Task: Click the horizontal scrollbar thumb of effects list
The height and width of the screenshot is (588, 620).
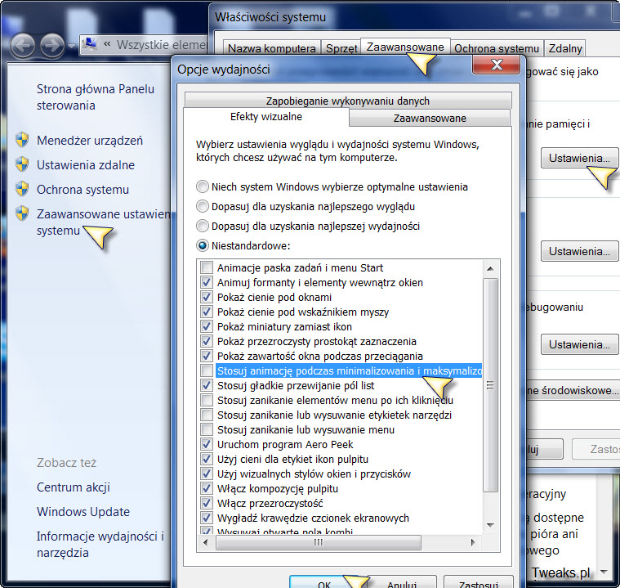Action: click(x=319, y=542)
